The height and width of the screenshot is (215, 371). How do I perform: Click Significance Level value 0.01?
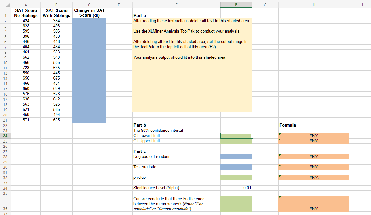pos(236,188)
